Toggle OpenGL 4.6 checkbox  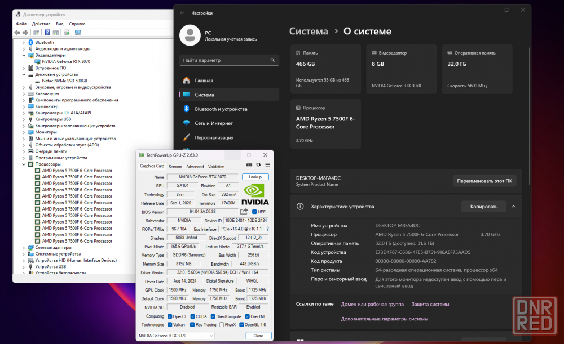click(242, 325)
